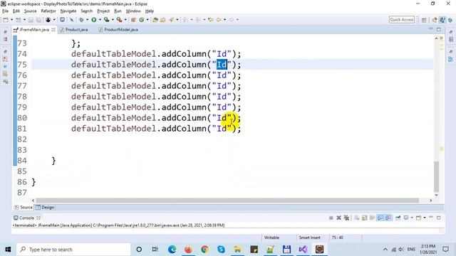Viewport: 456px width, 256px height.
Task: Expand the Run launch dropdown arrow
Action: pos(100,20)
